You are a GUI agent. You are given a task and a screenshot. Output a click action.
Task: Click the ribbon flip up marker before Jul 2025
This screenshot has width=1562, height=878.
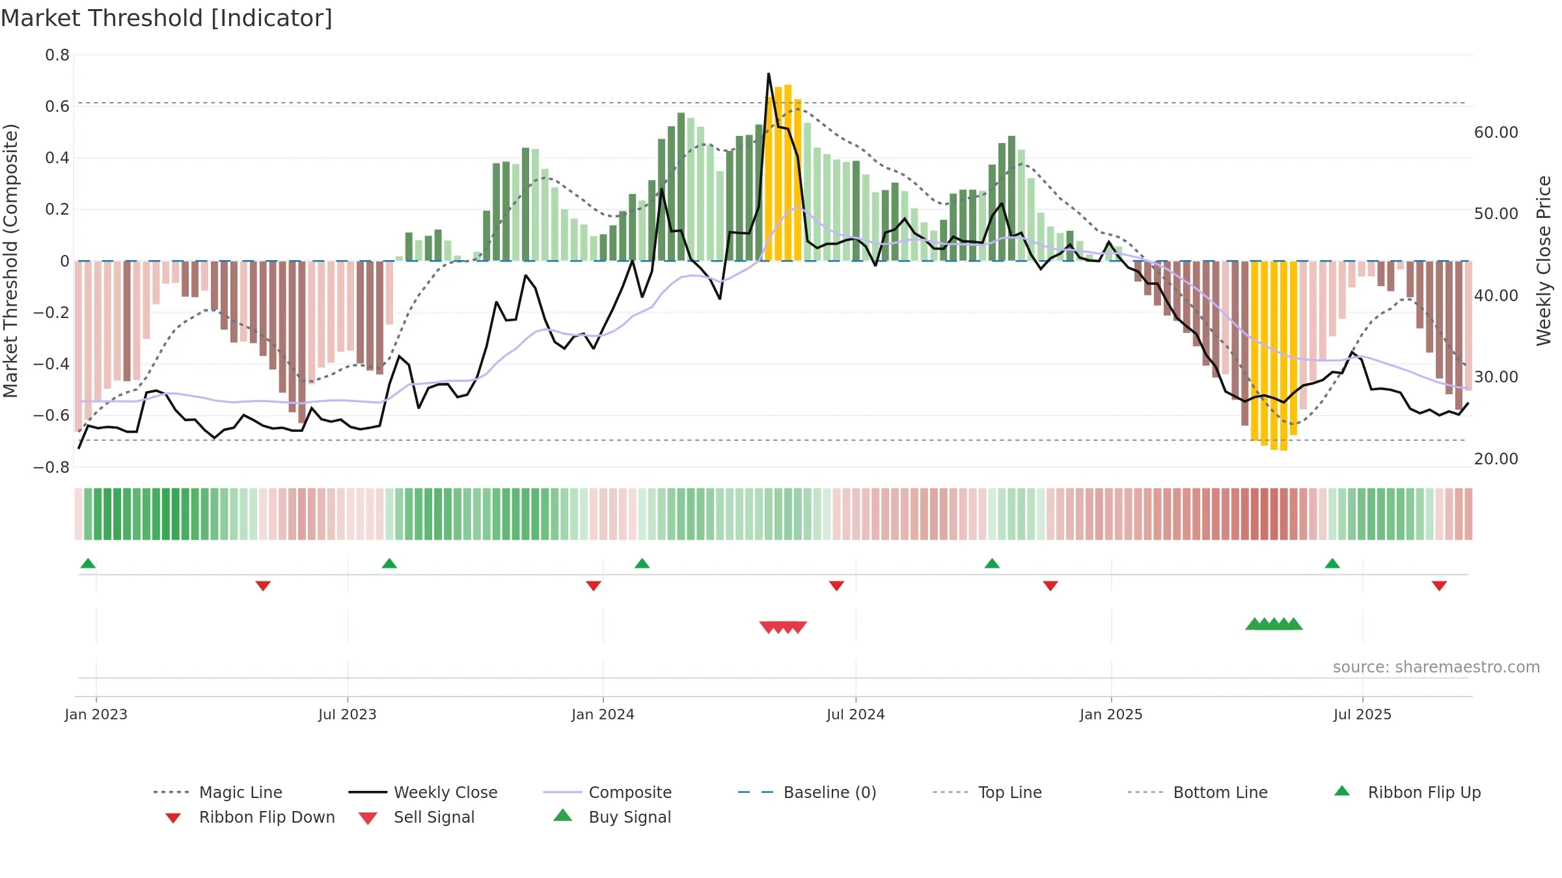pyautogui.click(x=1332, y=563)
